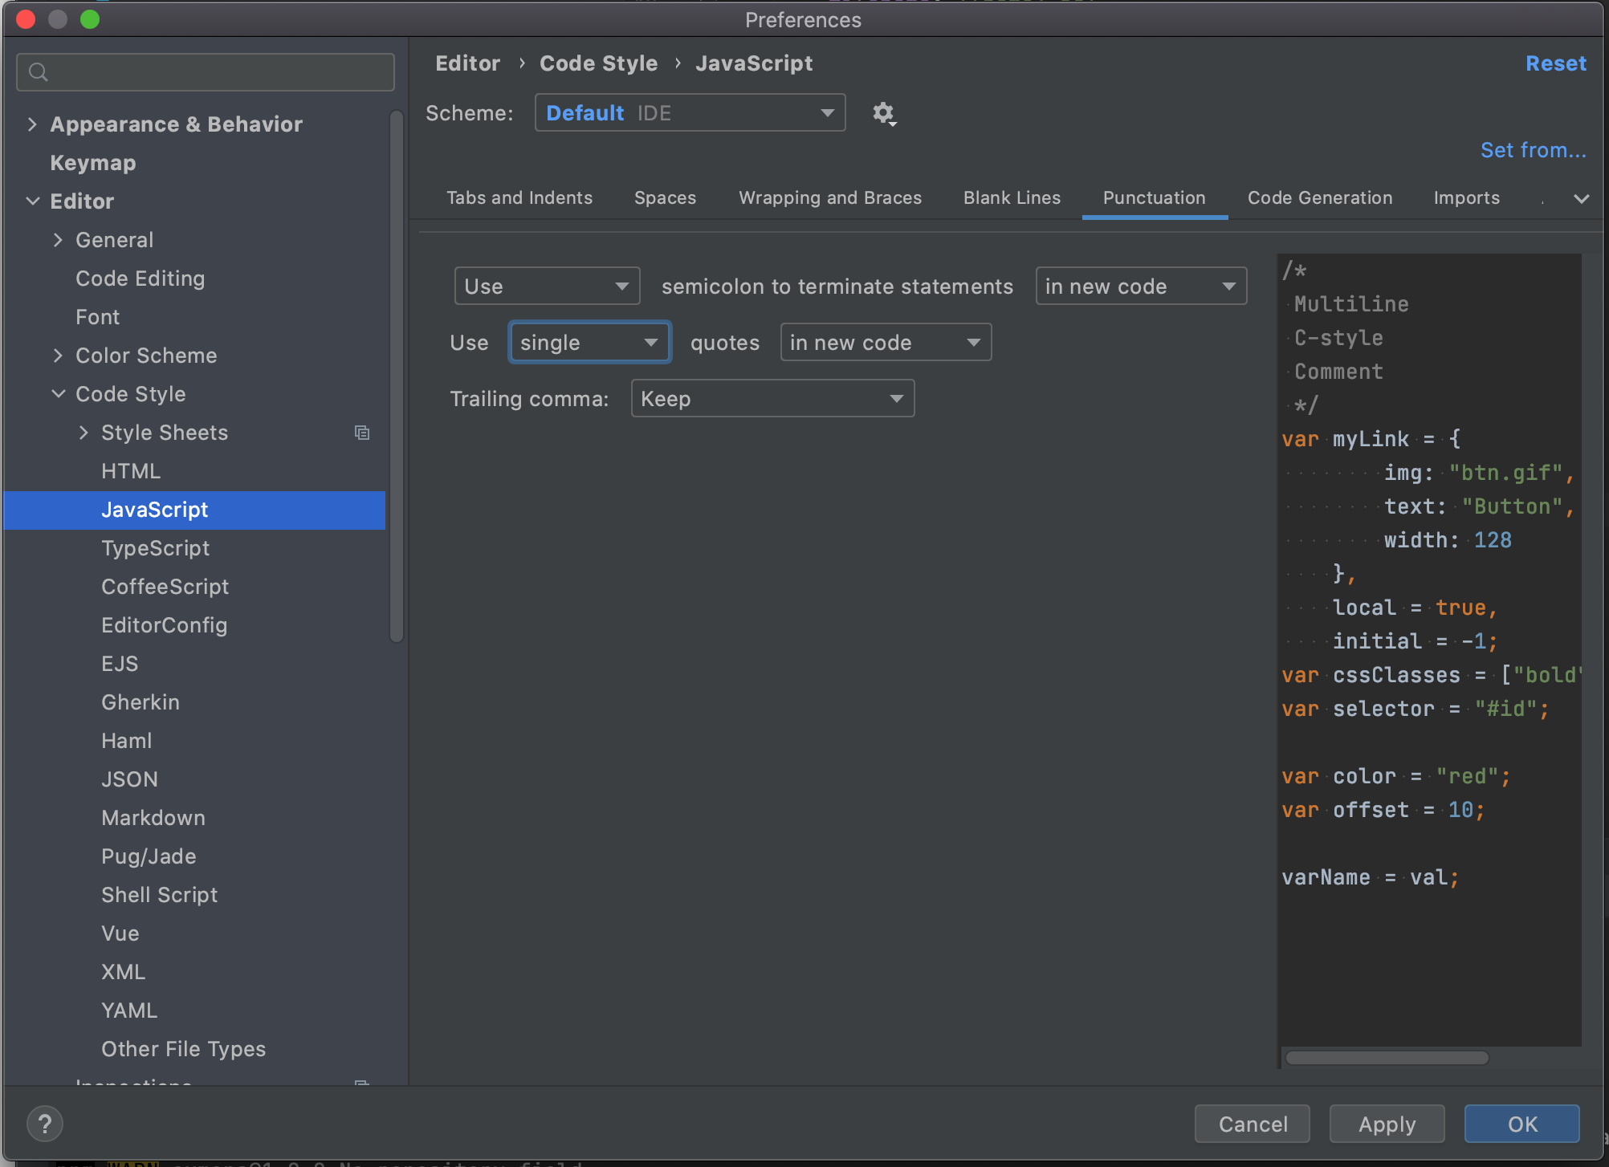Show hidden tabs with the overflow chevron
The image size is (1609, 1167).
pos(1581,198)
